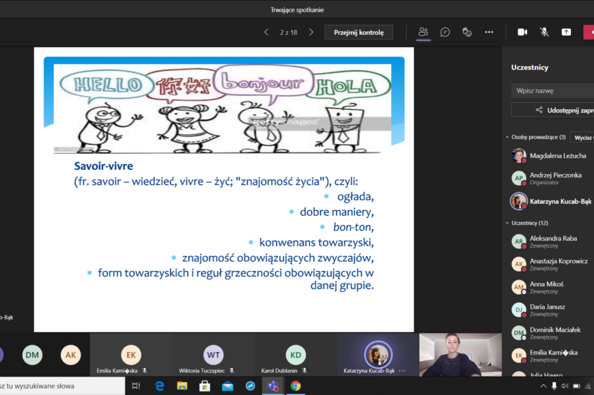Collapse the Uczestnicy (12) section
594x395 pixels.
(x=507, y=223)
